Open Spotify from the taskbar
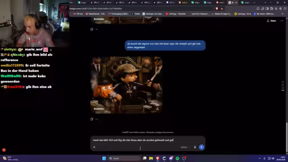This screenshot has width=288, height=162. (x=177, y=158)
